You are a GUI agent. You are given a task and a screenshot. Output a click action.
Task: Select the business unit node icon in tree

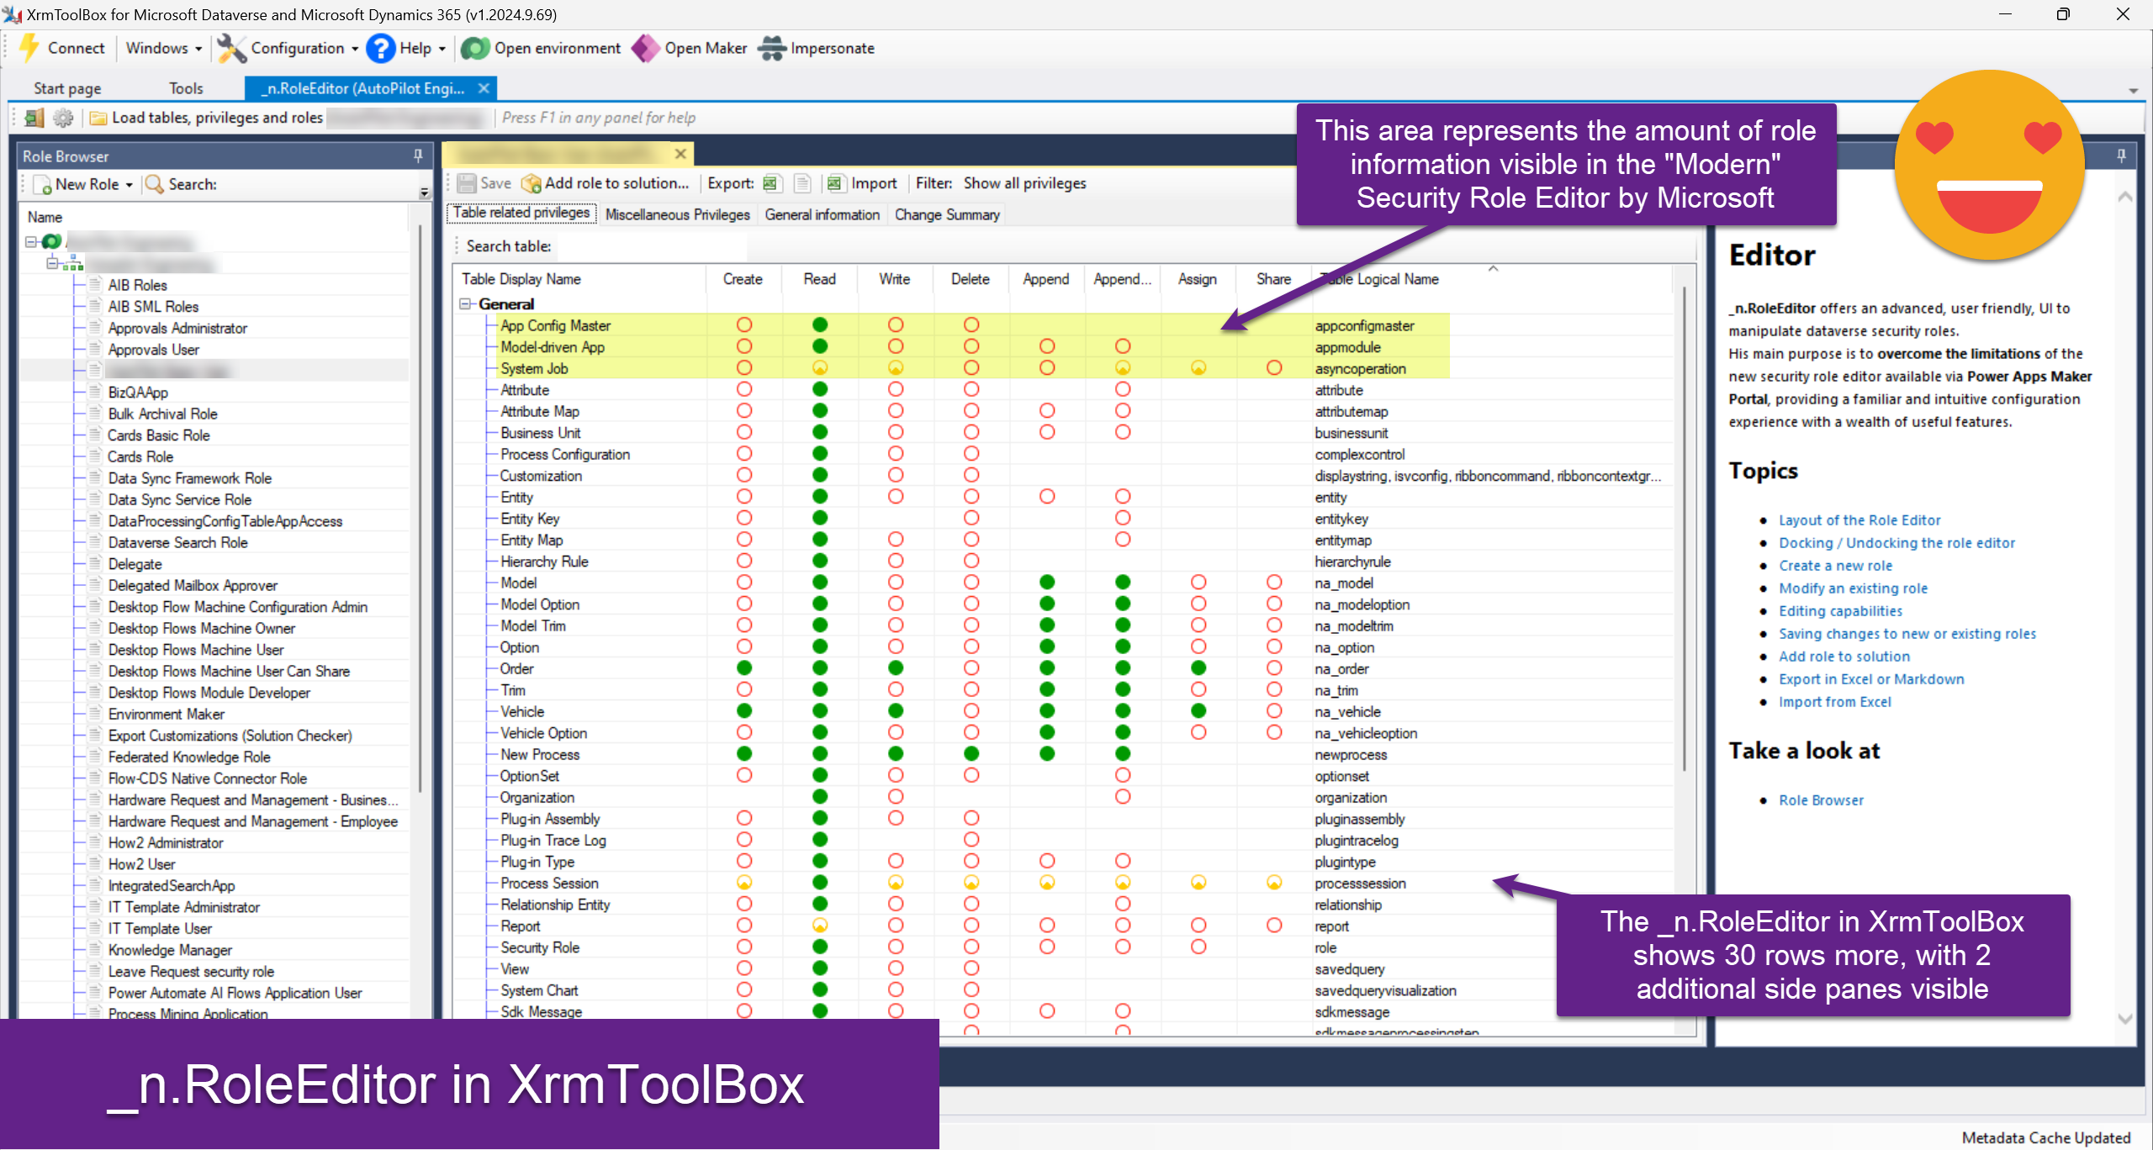[x=74, y=264]
